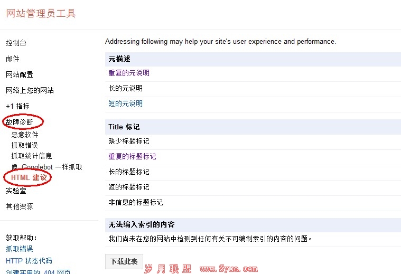
Task: Go to 抓取错误 submenu page
Action: point(25,145)
